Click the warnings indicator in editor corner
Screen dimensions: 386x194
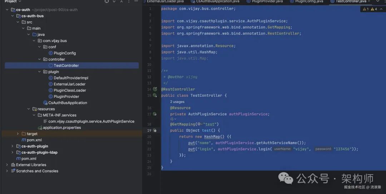pyautogui.click(x=370, y=9)
